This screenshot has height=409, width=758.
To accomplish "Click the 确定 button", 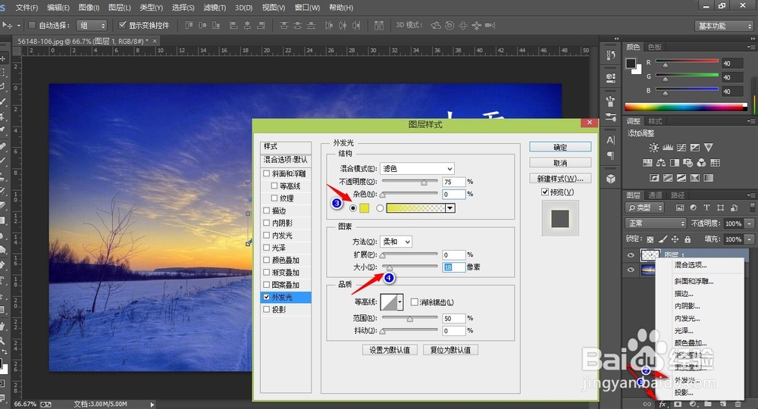I will click(560, 147).
